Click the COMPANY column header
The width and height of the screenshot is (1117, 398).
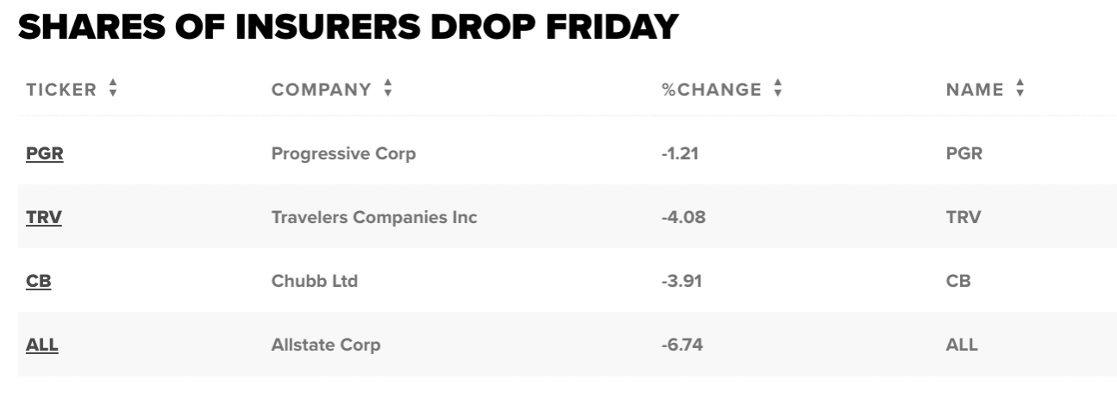[x=321, y=90]
